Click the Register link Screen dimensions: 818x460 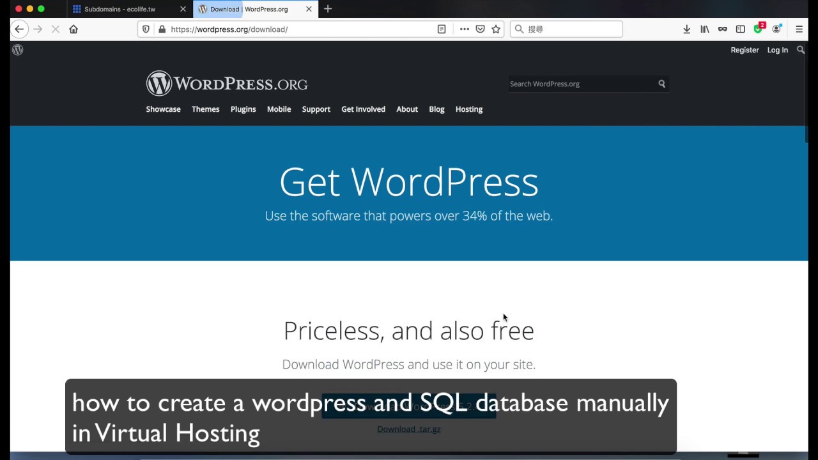coord(745,50)
